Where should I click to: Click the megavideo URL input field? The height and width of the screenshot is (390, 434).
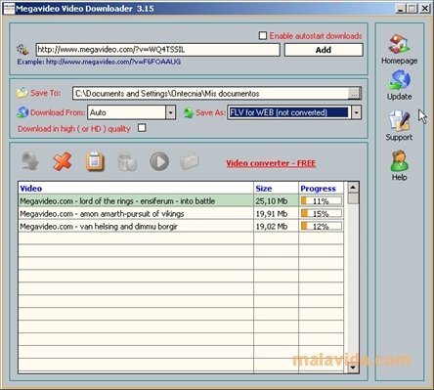(157, 50)
